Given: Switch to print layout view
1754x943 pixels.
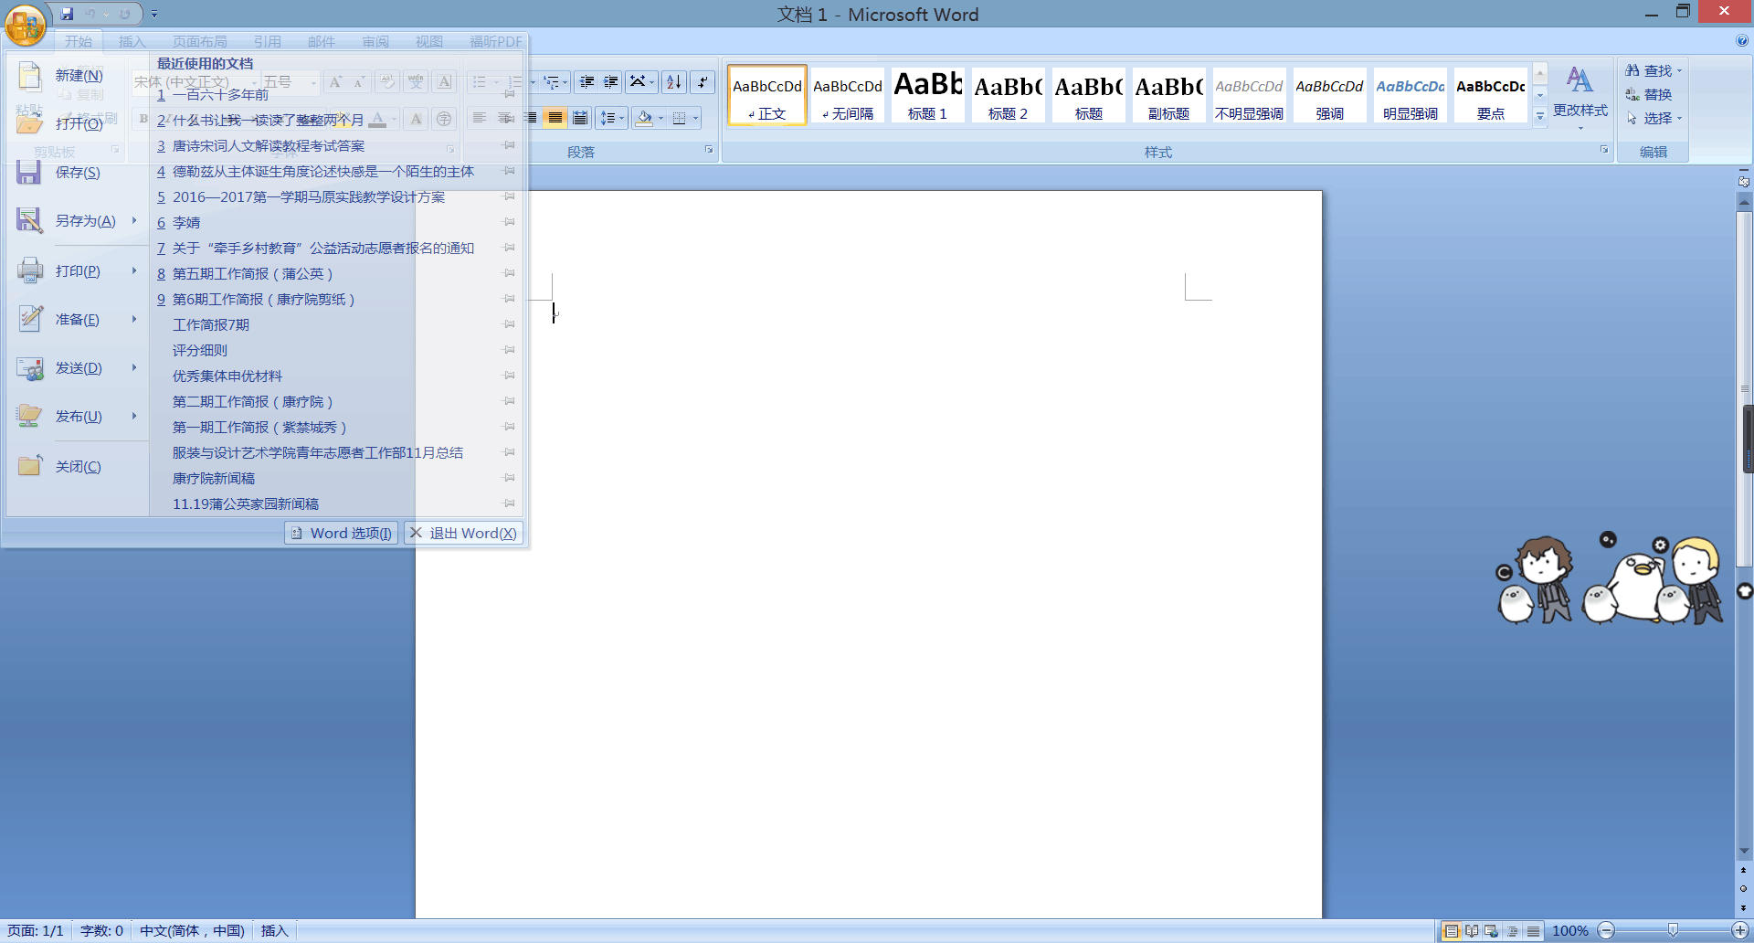Looking at the screenshot, I should click(1451, 930).
